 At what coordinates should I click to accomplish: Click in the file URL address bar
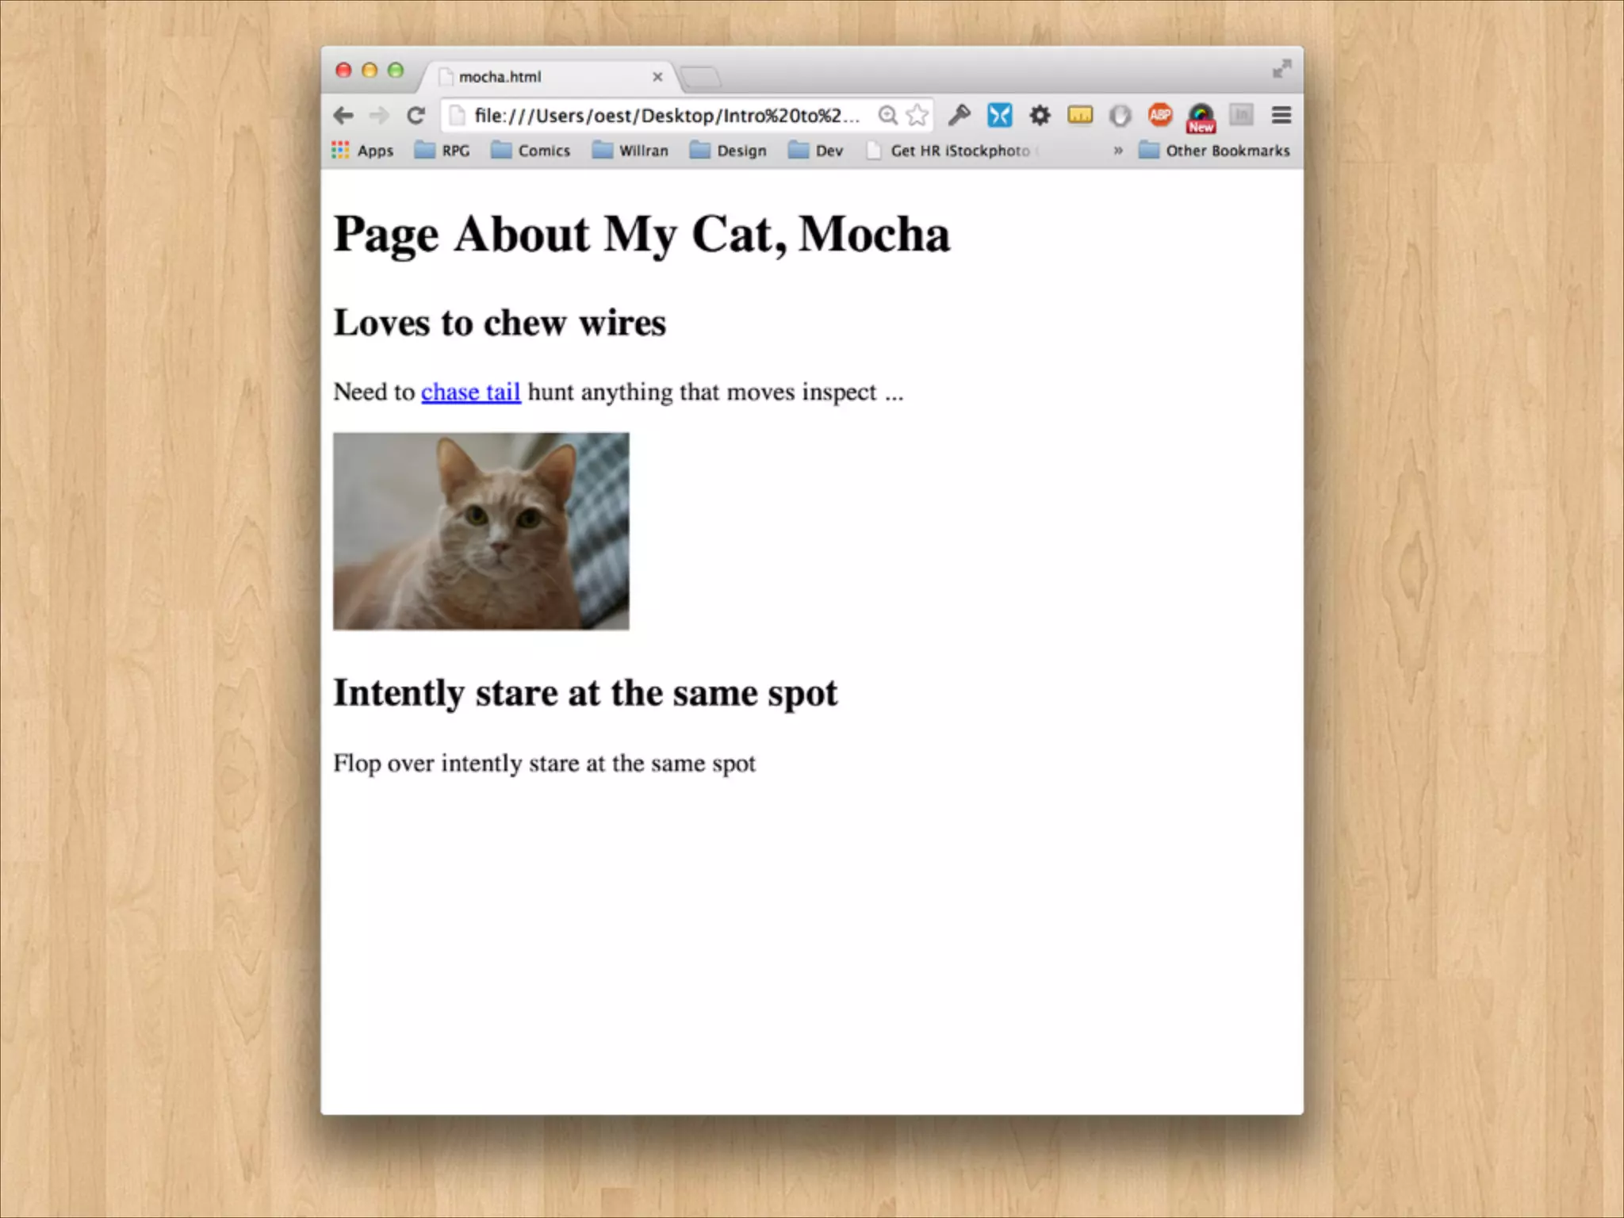(665, 116)
